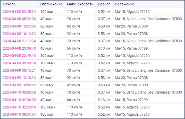Click the Начало column header
Viewport: 185px width, 119px height.
pyautogui.click(x=9, y=4)
